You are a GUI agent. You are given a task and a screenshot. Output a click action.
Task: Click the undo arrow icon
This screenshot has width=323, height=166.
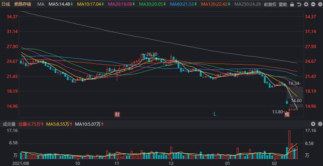point(299,4)
